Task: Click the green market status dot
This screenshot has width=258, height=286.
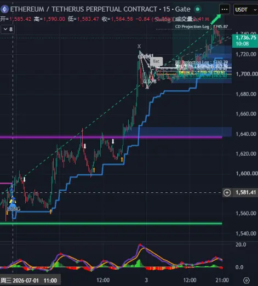Action: pos(198,9)
